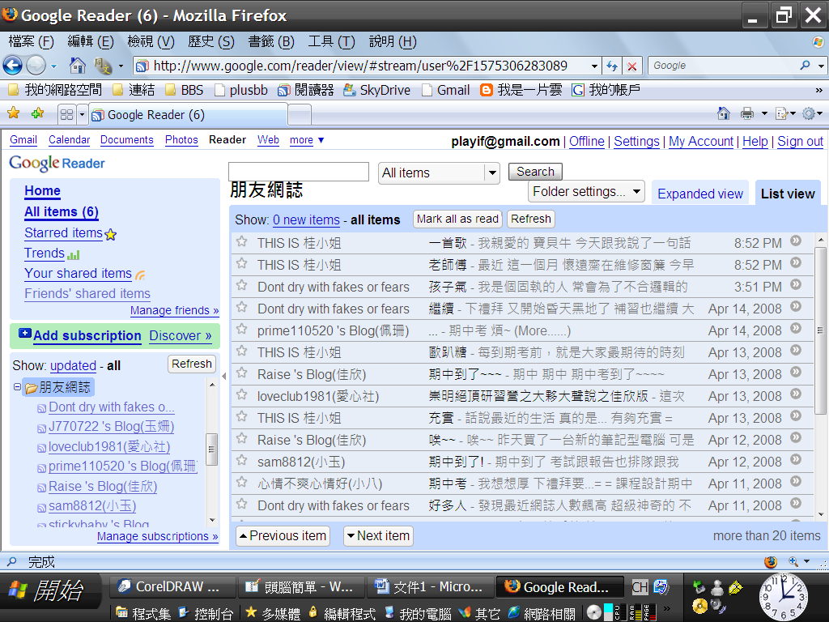Viewport: 829px width, 622px height.
Task: Collapse sidebar with the left triangle handle
Action: (x=224, y=376)
